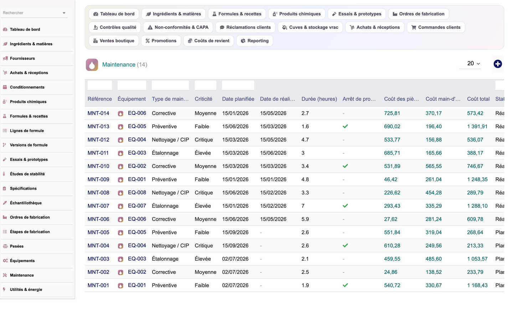Click the coins icon in Coûts de revient
This screenshot has height=322, width=515.
(x=190, y=41)
